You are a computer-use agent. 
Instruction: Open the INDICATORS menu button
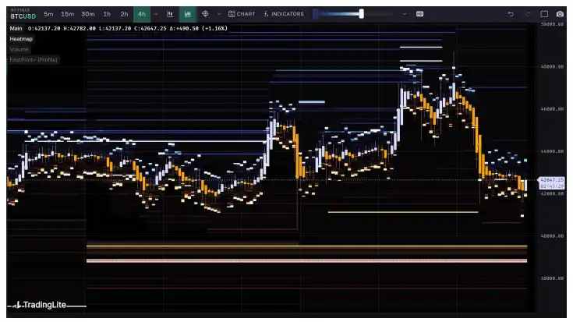point(284,14)
